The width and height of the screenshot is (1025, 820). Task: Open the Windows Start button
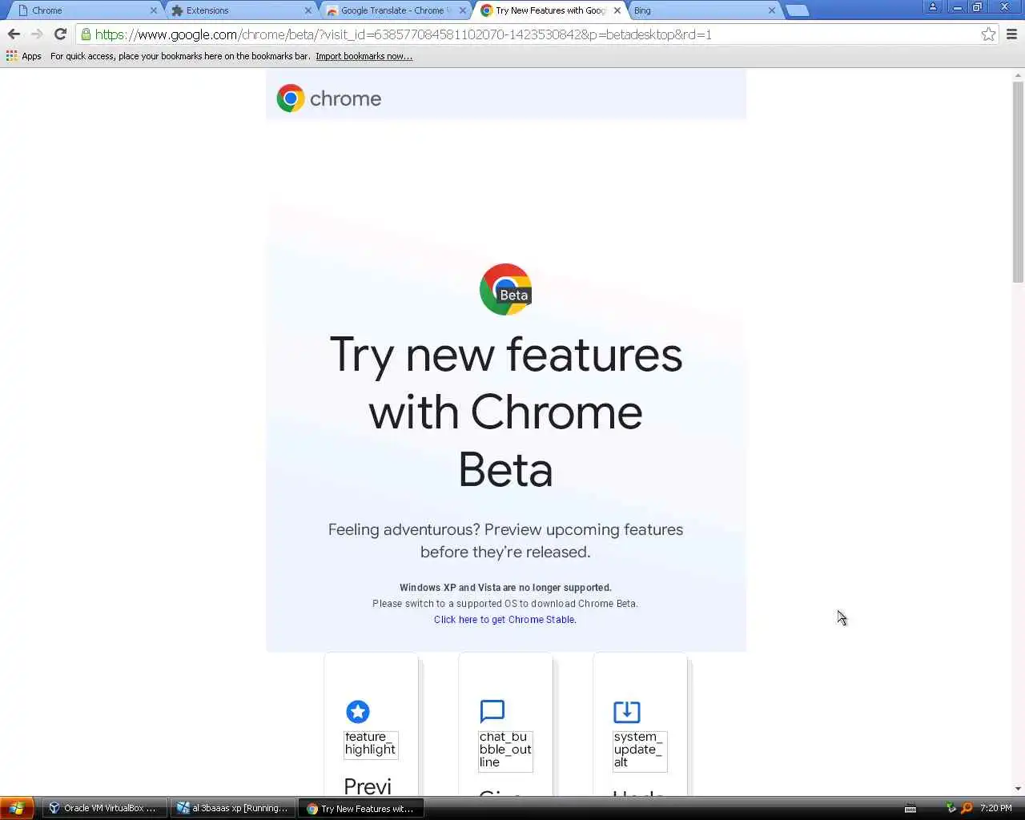[17, 808]
